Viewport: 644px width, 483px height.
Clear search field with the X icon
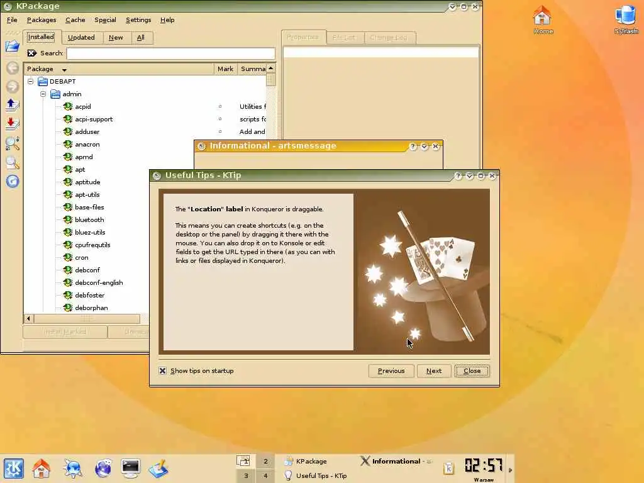(31, 53)
